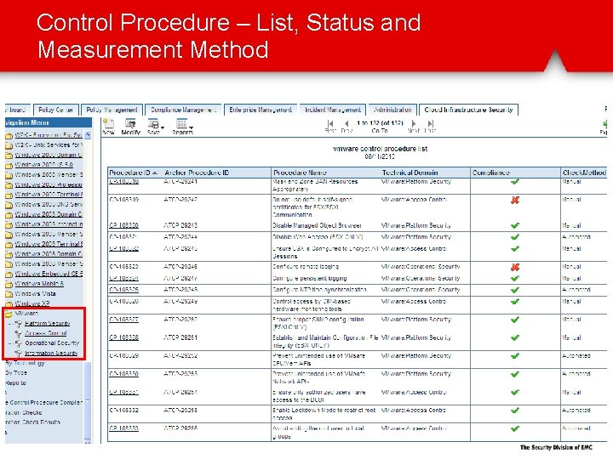Click green check for Enable Lockdown Mode row

point(515,411)
